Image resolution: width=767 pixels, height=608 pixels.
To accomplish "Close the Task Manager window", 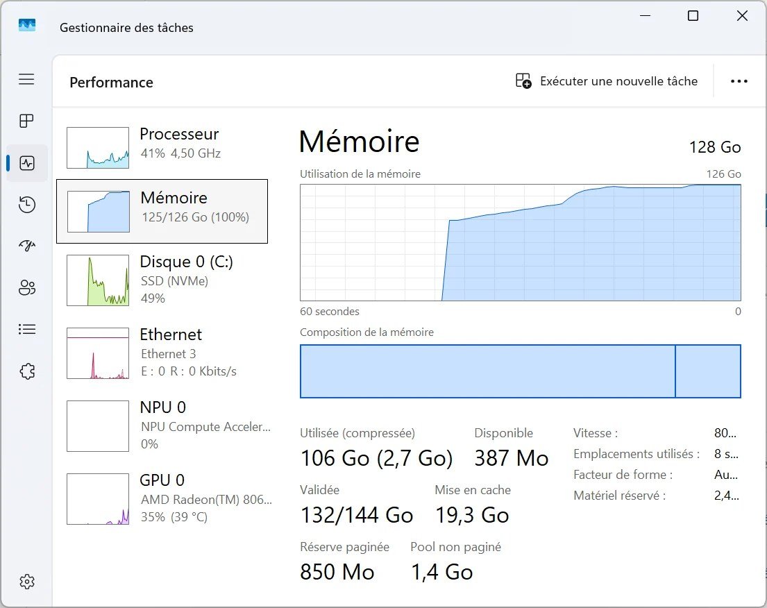I will [742, 16].
